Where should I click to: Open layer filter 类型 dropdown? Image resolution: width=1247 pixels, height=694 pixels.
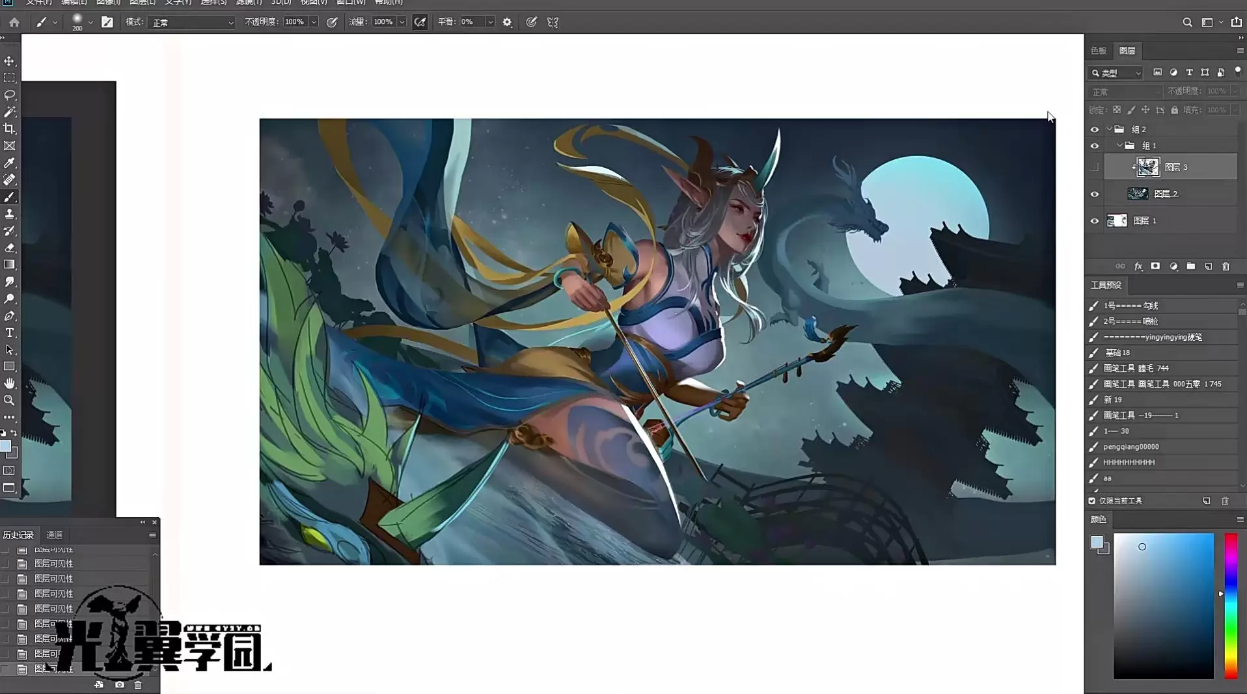[1116, 73]
